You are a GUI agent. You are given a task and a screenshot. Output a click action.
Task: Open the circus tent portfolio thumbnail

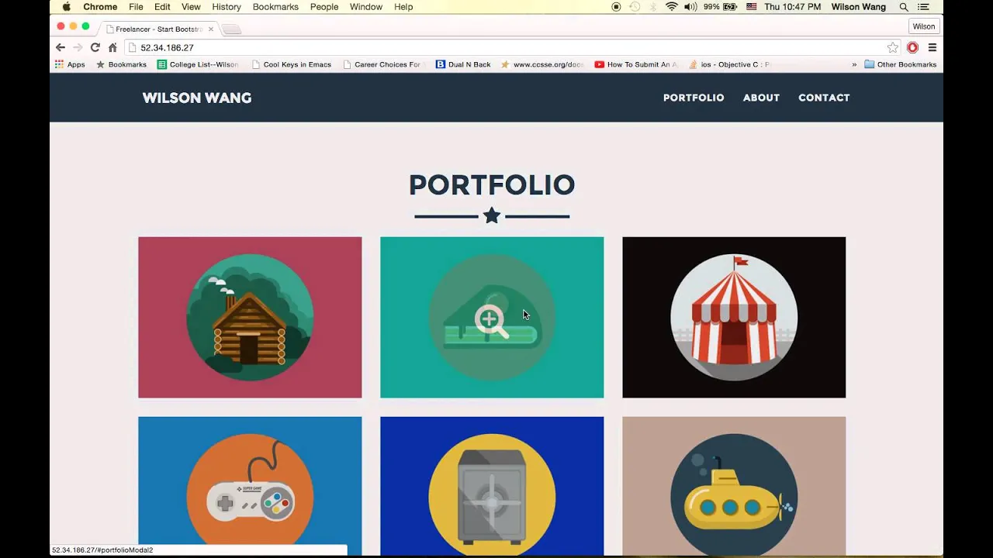coord(734,317)
